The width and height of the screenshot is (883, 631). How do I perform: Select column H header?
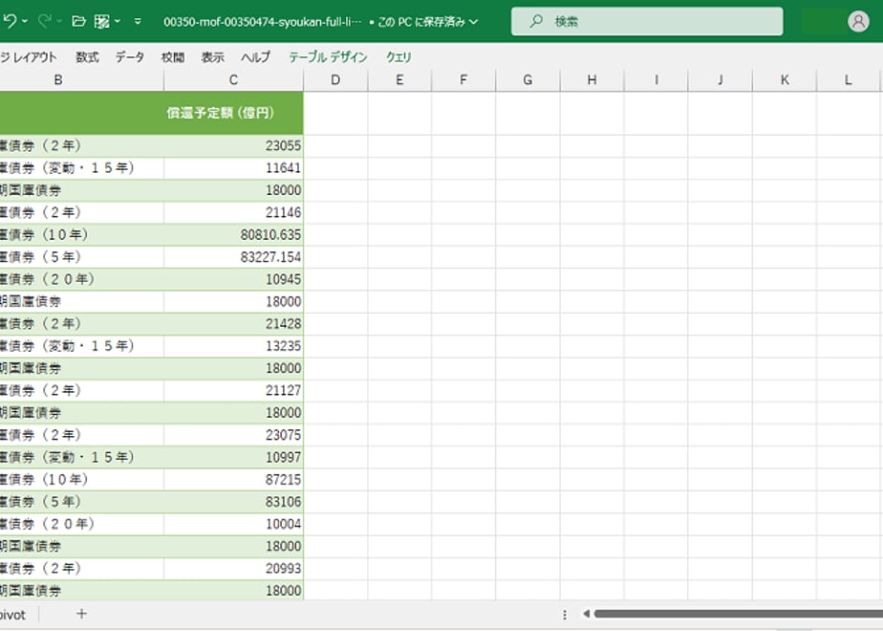[592, 80]
